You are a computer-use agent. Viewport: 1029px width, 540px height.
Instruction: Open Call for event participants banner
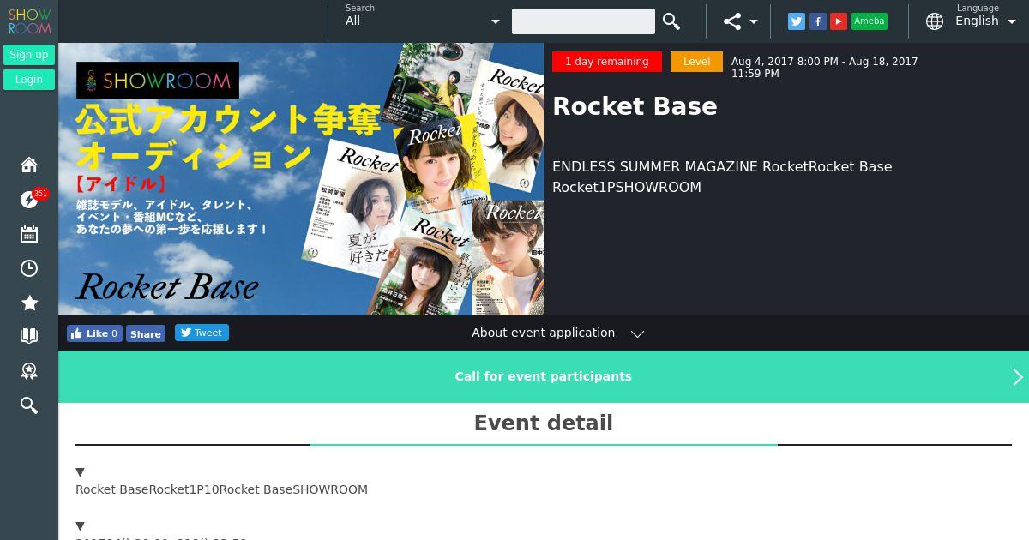click(544, 376)
